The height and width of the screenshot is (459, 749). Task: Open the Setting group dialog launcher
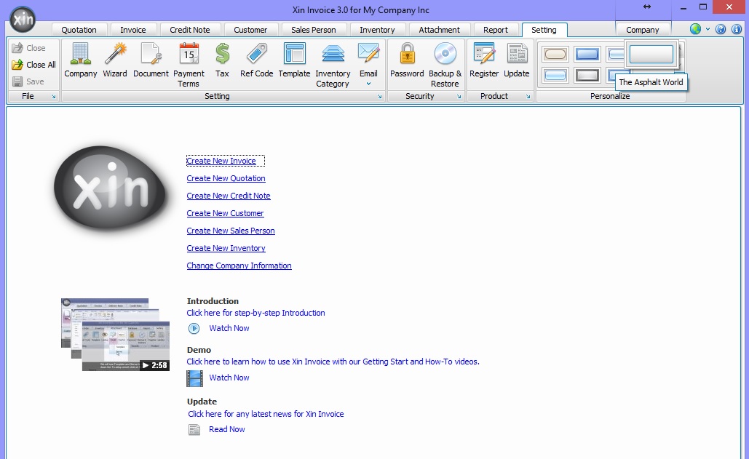tap(380, 96)
